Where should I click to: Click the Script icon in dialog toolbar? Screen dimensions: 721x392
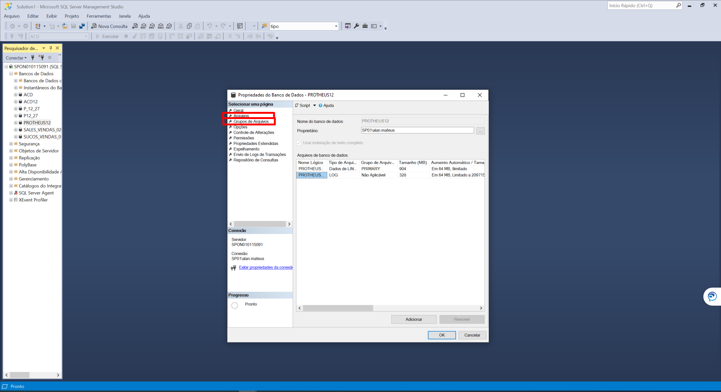click(x=297, y=106)
